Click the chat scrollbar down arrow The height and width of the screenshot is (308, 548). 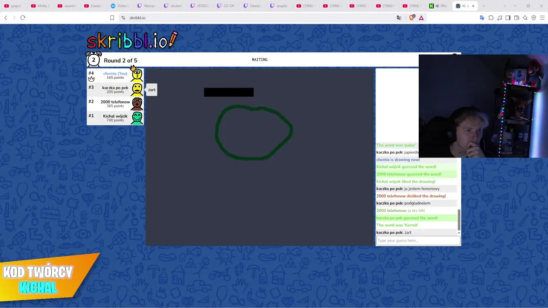(x=459, y=233)
